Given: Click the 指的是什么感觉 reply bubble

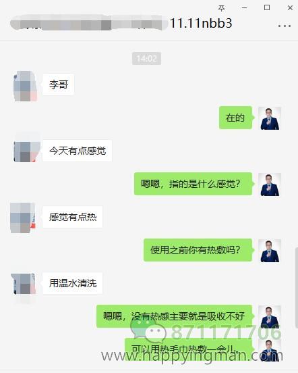Looking at the screenshot, I should pyautogui.click(x=193, y=184).
